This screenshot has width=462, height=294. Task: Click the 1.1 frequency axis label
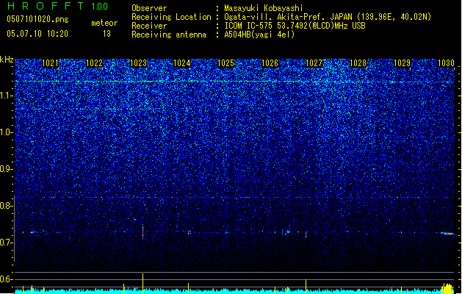coord(6,96)
